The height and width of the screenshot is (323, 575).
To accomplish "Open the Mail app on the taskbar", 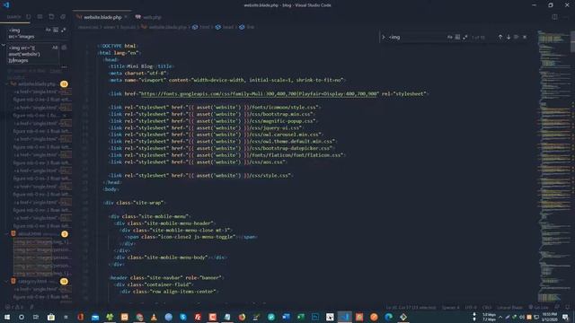I will (x=95, y=317).
